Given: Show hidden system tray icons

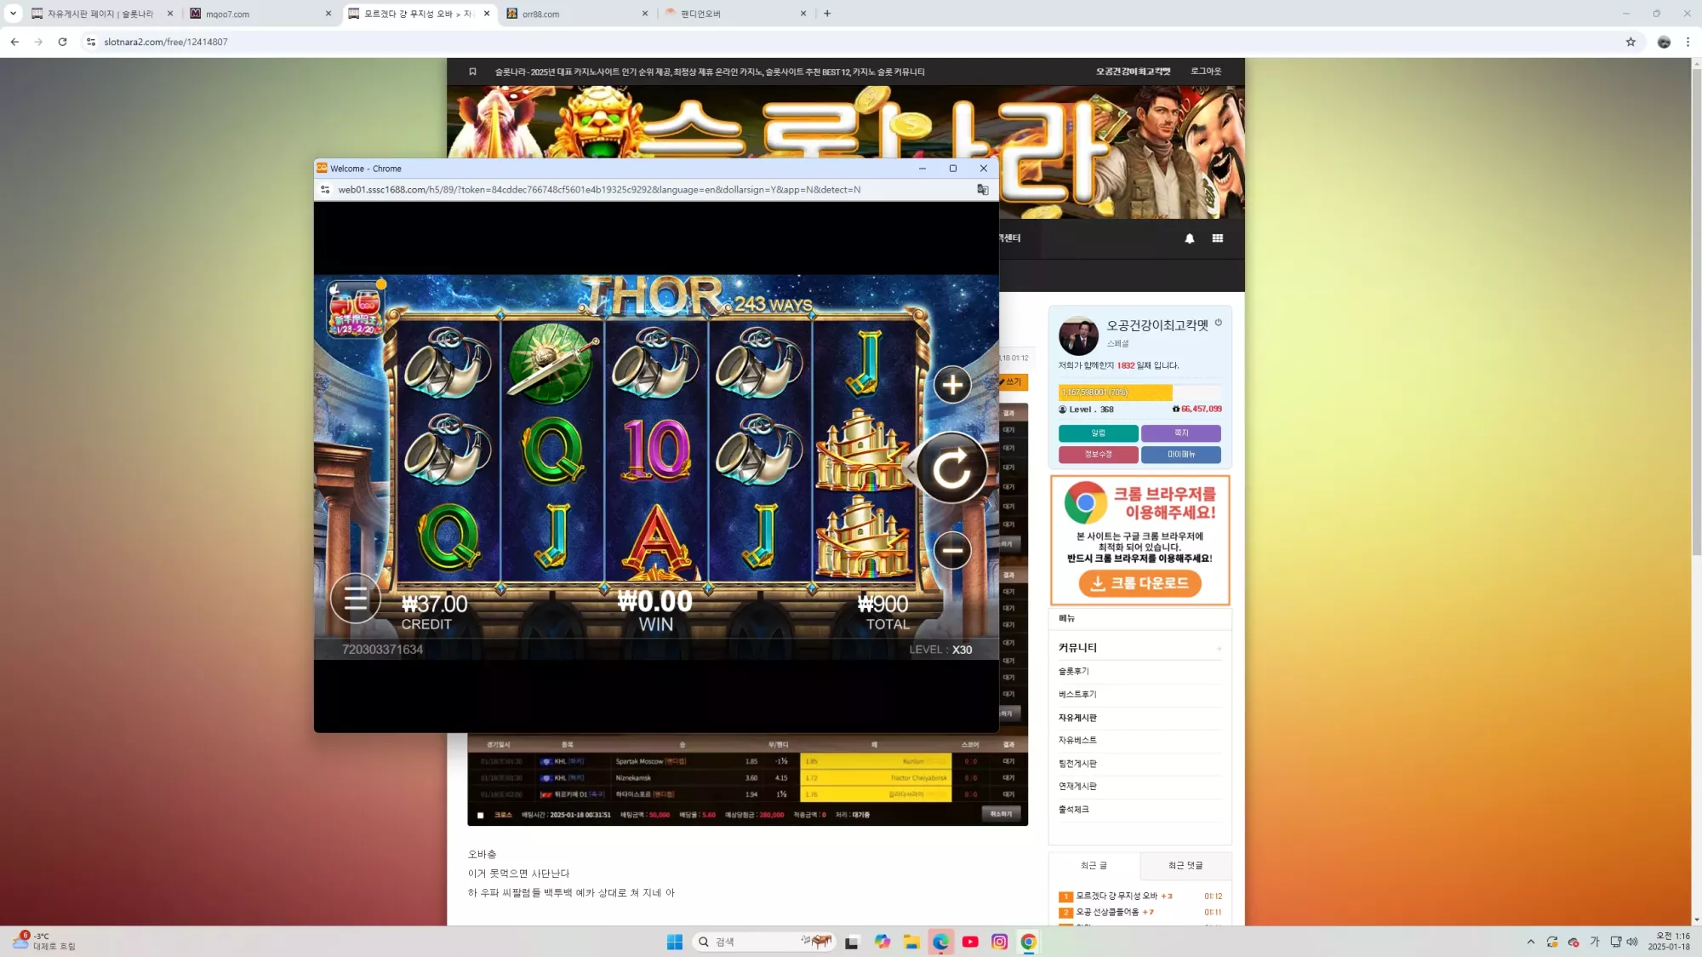Looking at the screenshot, I should pos(1531,942).
